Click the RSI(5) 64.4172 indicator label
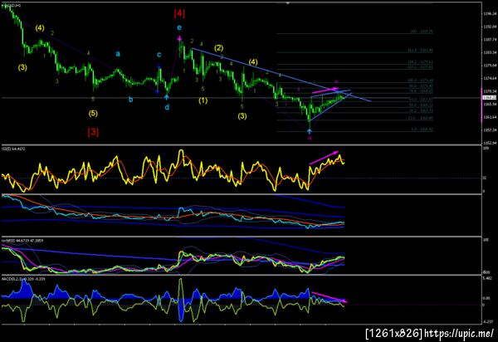Screen dimensions: 498x342 click(x=13, y=149)
